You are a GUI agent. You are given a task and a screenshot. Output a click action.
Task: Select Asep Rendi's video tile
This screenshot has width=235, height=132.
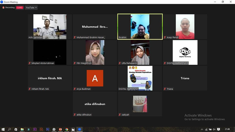click(185, 27)
